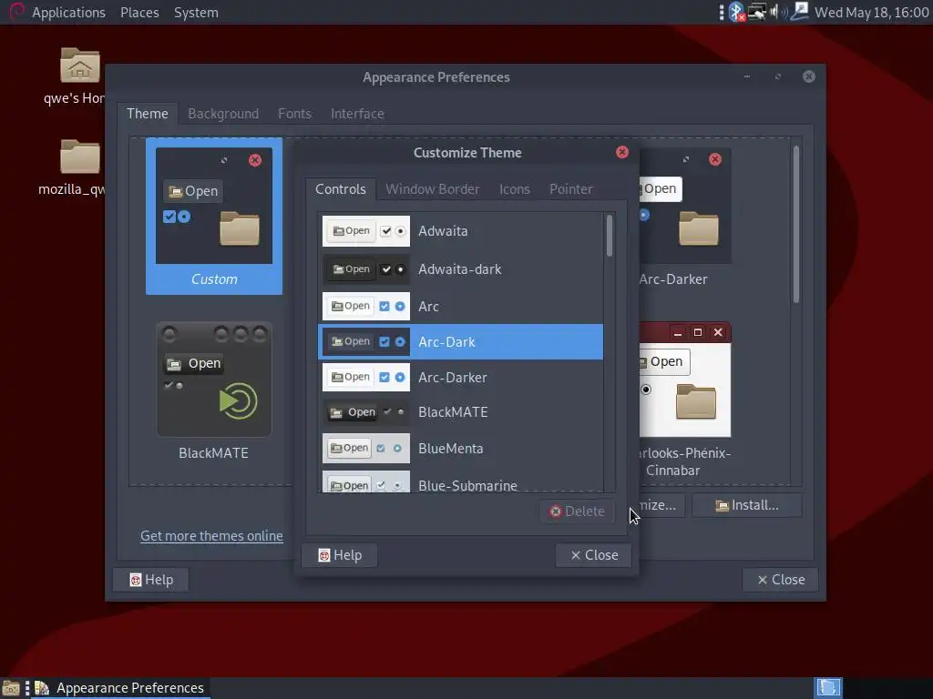Image resolution: width=933 pixels, height=699 pixels.
Task: Choose BlackMATE in the controls list
Action: click(460, 412)
